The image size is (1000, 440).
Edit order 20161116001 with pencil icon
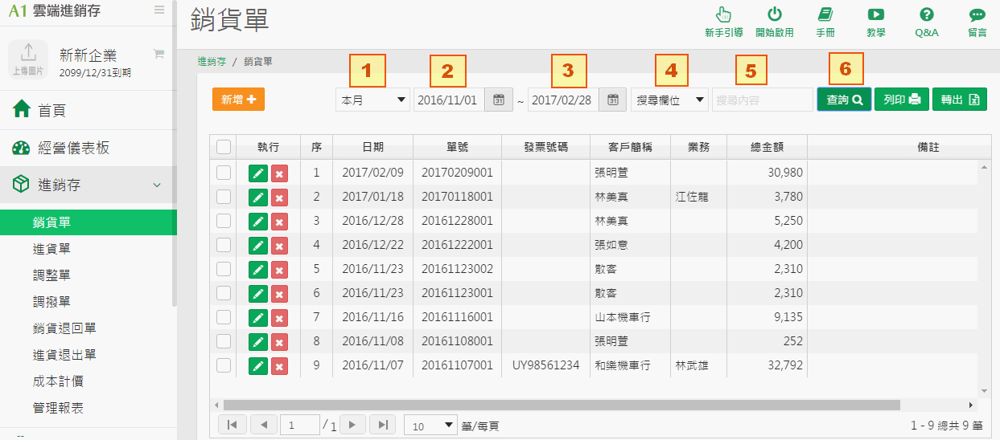[x=257, y=317]
